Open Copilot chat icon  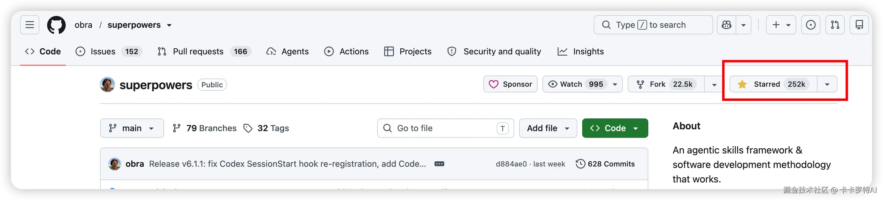click(726, 25)
